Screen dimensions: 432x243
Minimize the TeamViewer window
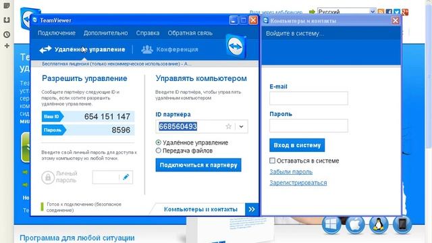pos(234,20)
